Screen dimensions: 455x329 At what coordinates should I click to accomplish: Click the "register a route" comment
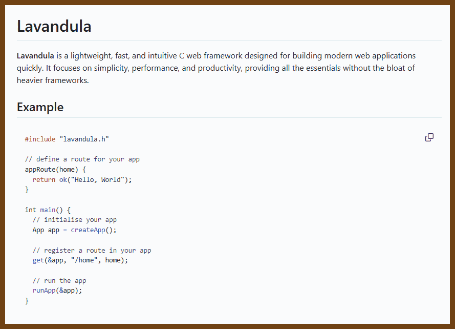[x=92, y=251]
